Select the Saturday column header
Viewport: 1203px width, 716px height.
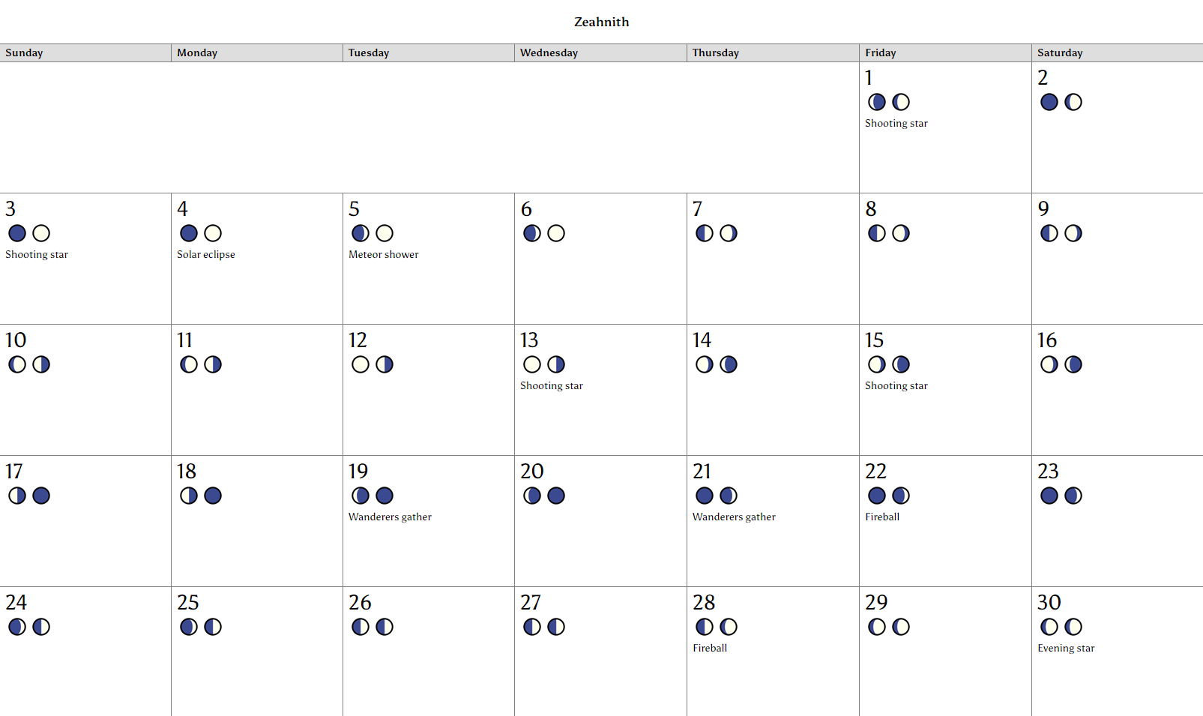pyautogui.click(x=1118, y=52)
